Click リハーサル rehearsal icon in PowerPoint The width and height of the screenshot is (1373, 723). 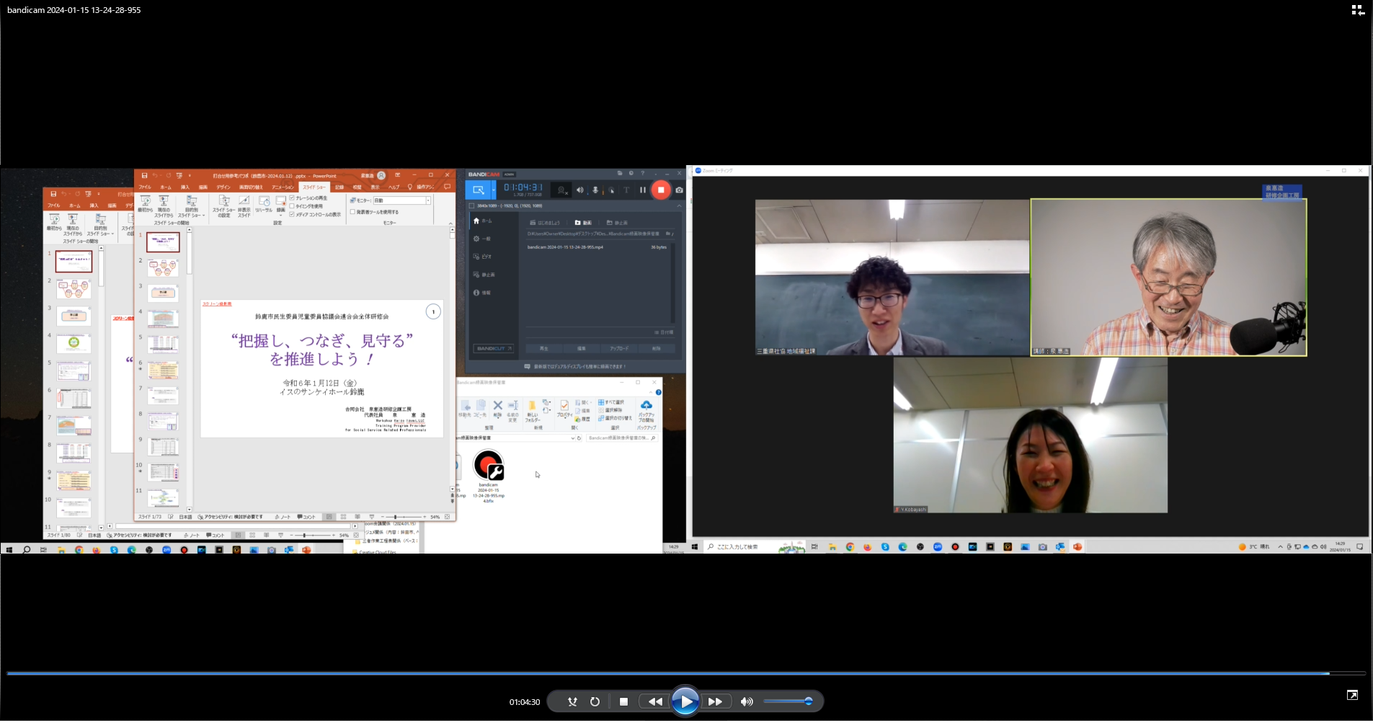[x=264, y=204]
